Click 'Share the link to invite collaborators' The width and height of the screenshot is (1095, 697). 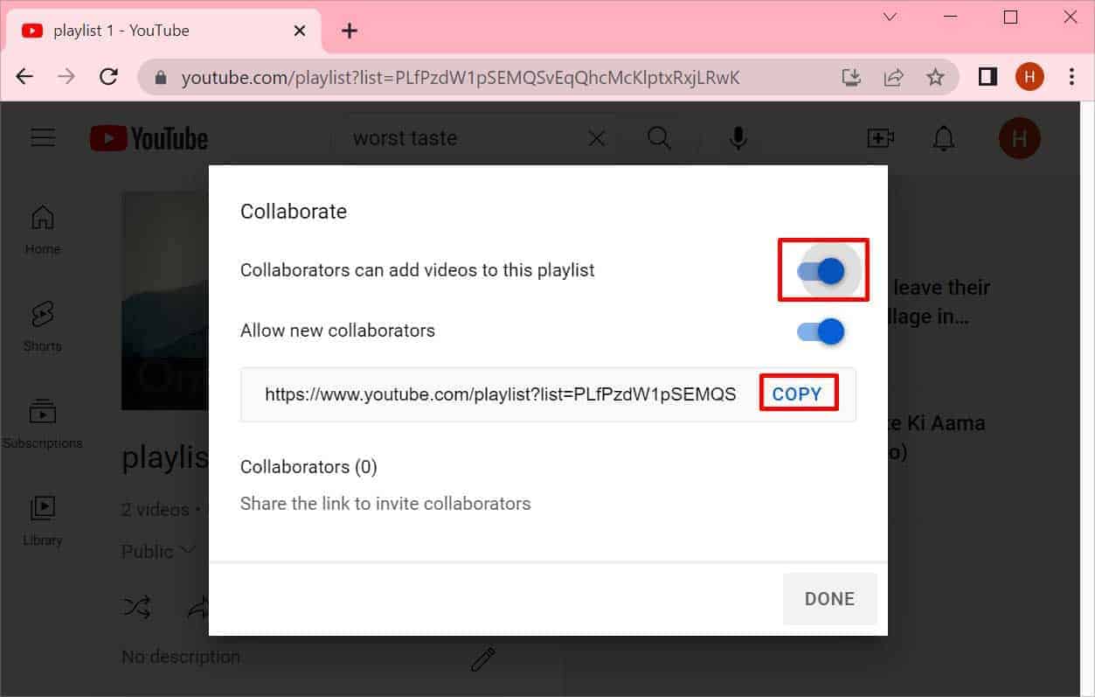[x=385, y=504]
